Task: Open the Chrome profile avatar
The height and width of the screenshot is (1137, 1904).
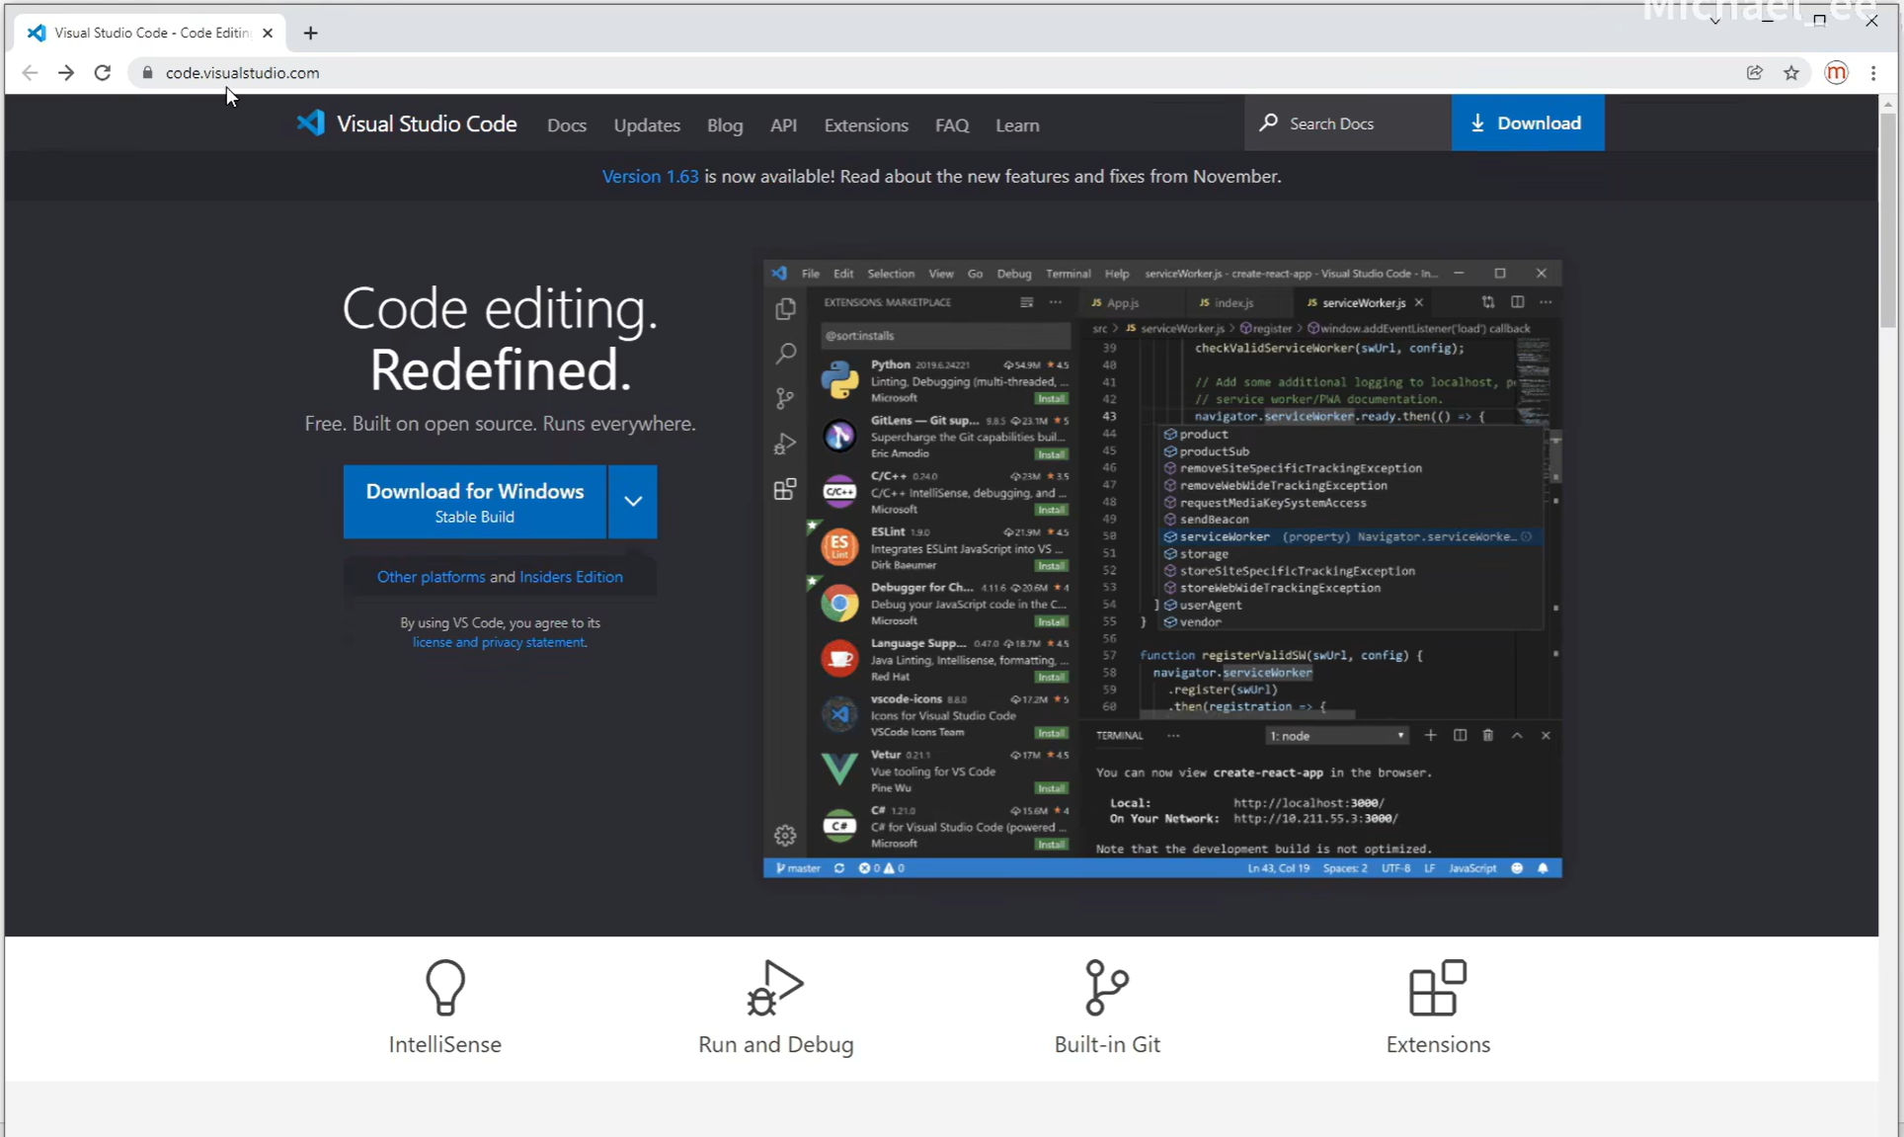Action: pos(1836,73)
